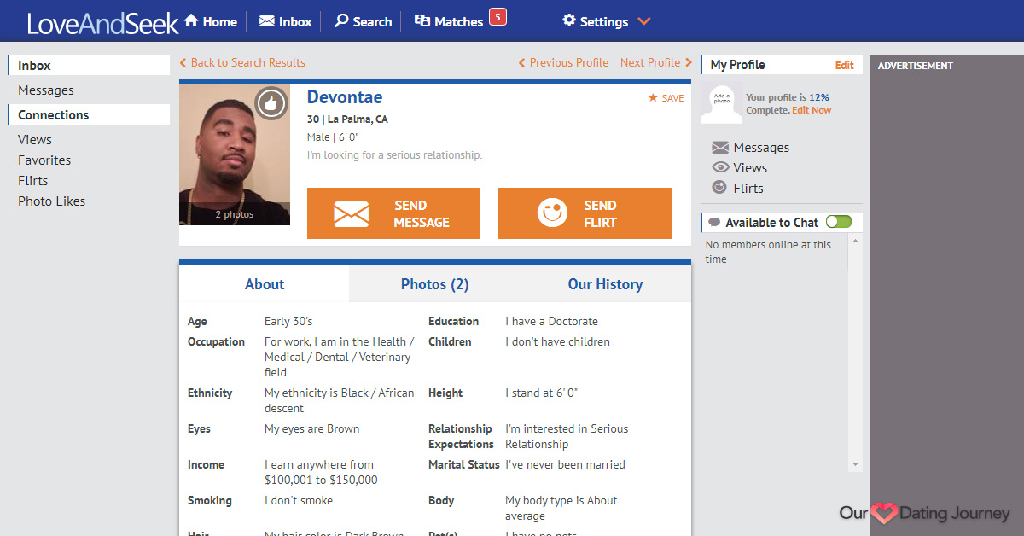This screenshot has height=536, width=1024.
Task: Open Photo Likes in the left sidebar
Action: (x=52, y=201)
